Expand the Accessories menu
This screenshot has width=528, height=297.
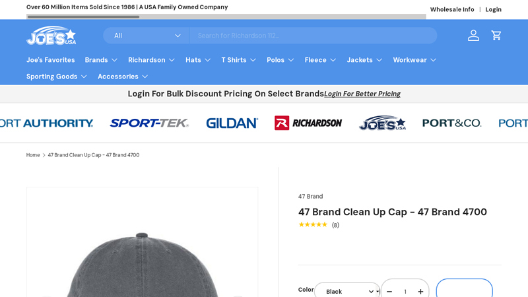click(123, 77)
